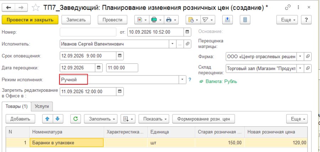Open calendar for Срок оповещения
The height and width of the screenshot is (152, 320).
coord(120,56)
